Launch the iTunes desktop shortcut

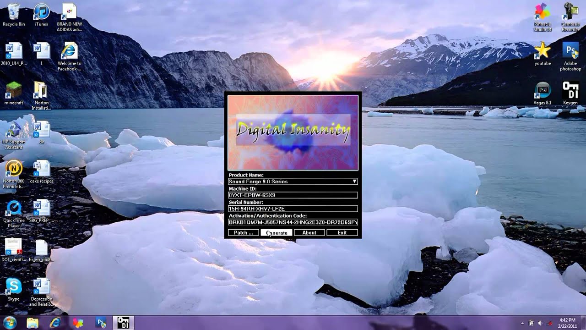(x=41, y=14)
